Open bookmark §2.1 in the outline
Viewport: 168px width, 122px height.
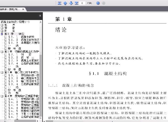[x=20, y=54]
